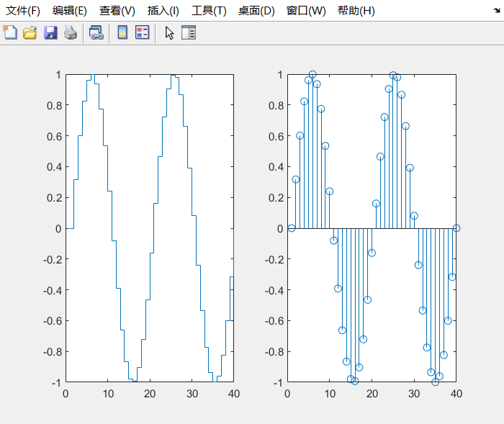504x424 pixels.
Task: Open the Property Inspector icon
Action: pyautogui.click(x=189, y=32)
